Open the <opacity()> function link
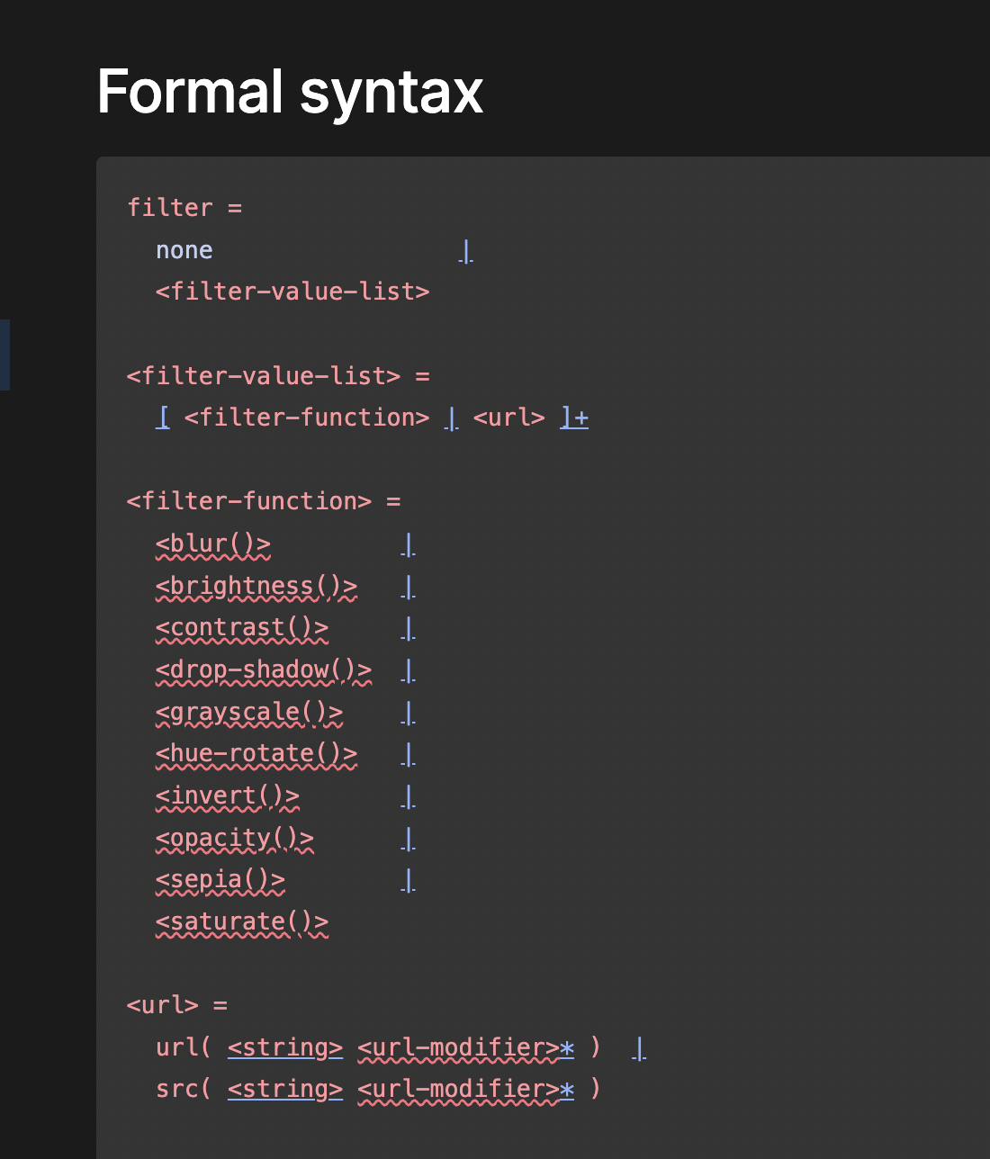Viewport: 990px width, 1159px height. tap(235, 839)
